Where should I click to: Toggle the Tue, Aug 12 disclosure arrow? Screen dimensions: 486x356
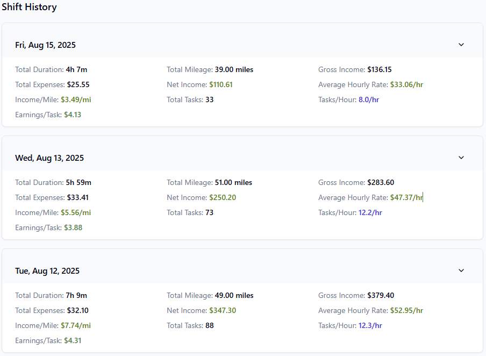pyautogui.click(x=461, y=270)
